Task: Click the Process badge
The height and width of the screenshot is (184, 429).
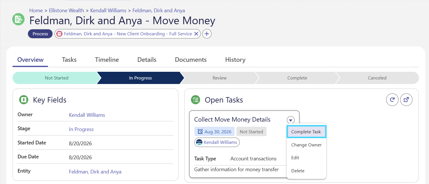Action: 40,34
